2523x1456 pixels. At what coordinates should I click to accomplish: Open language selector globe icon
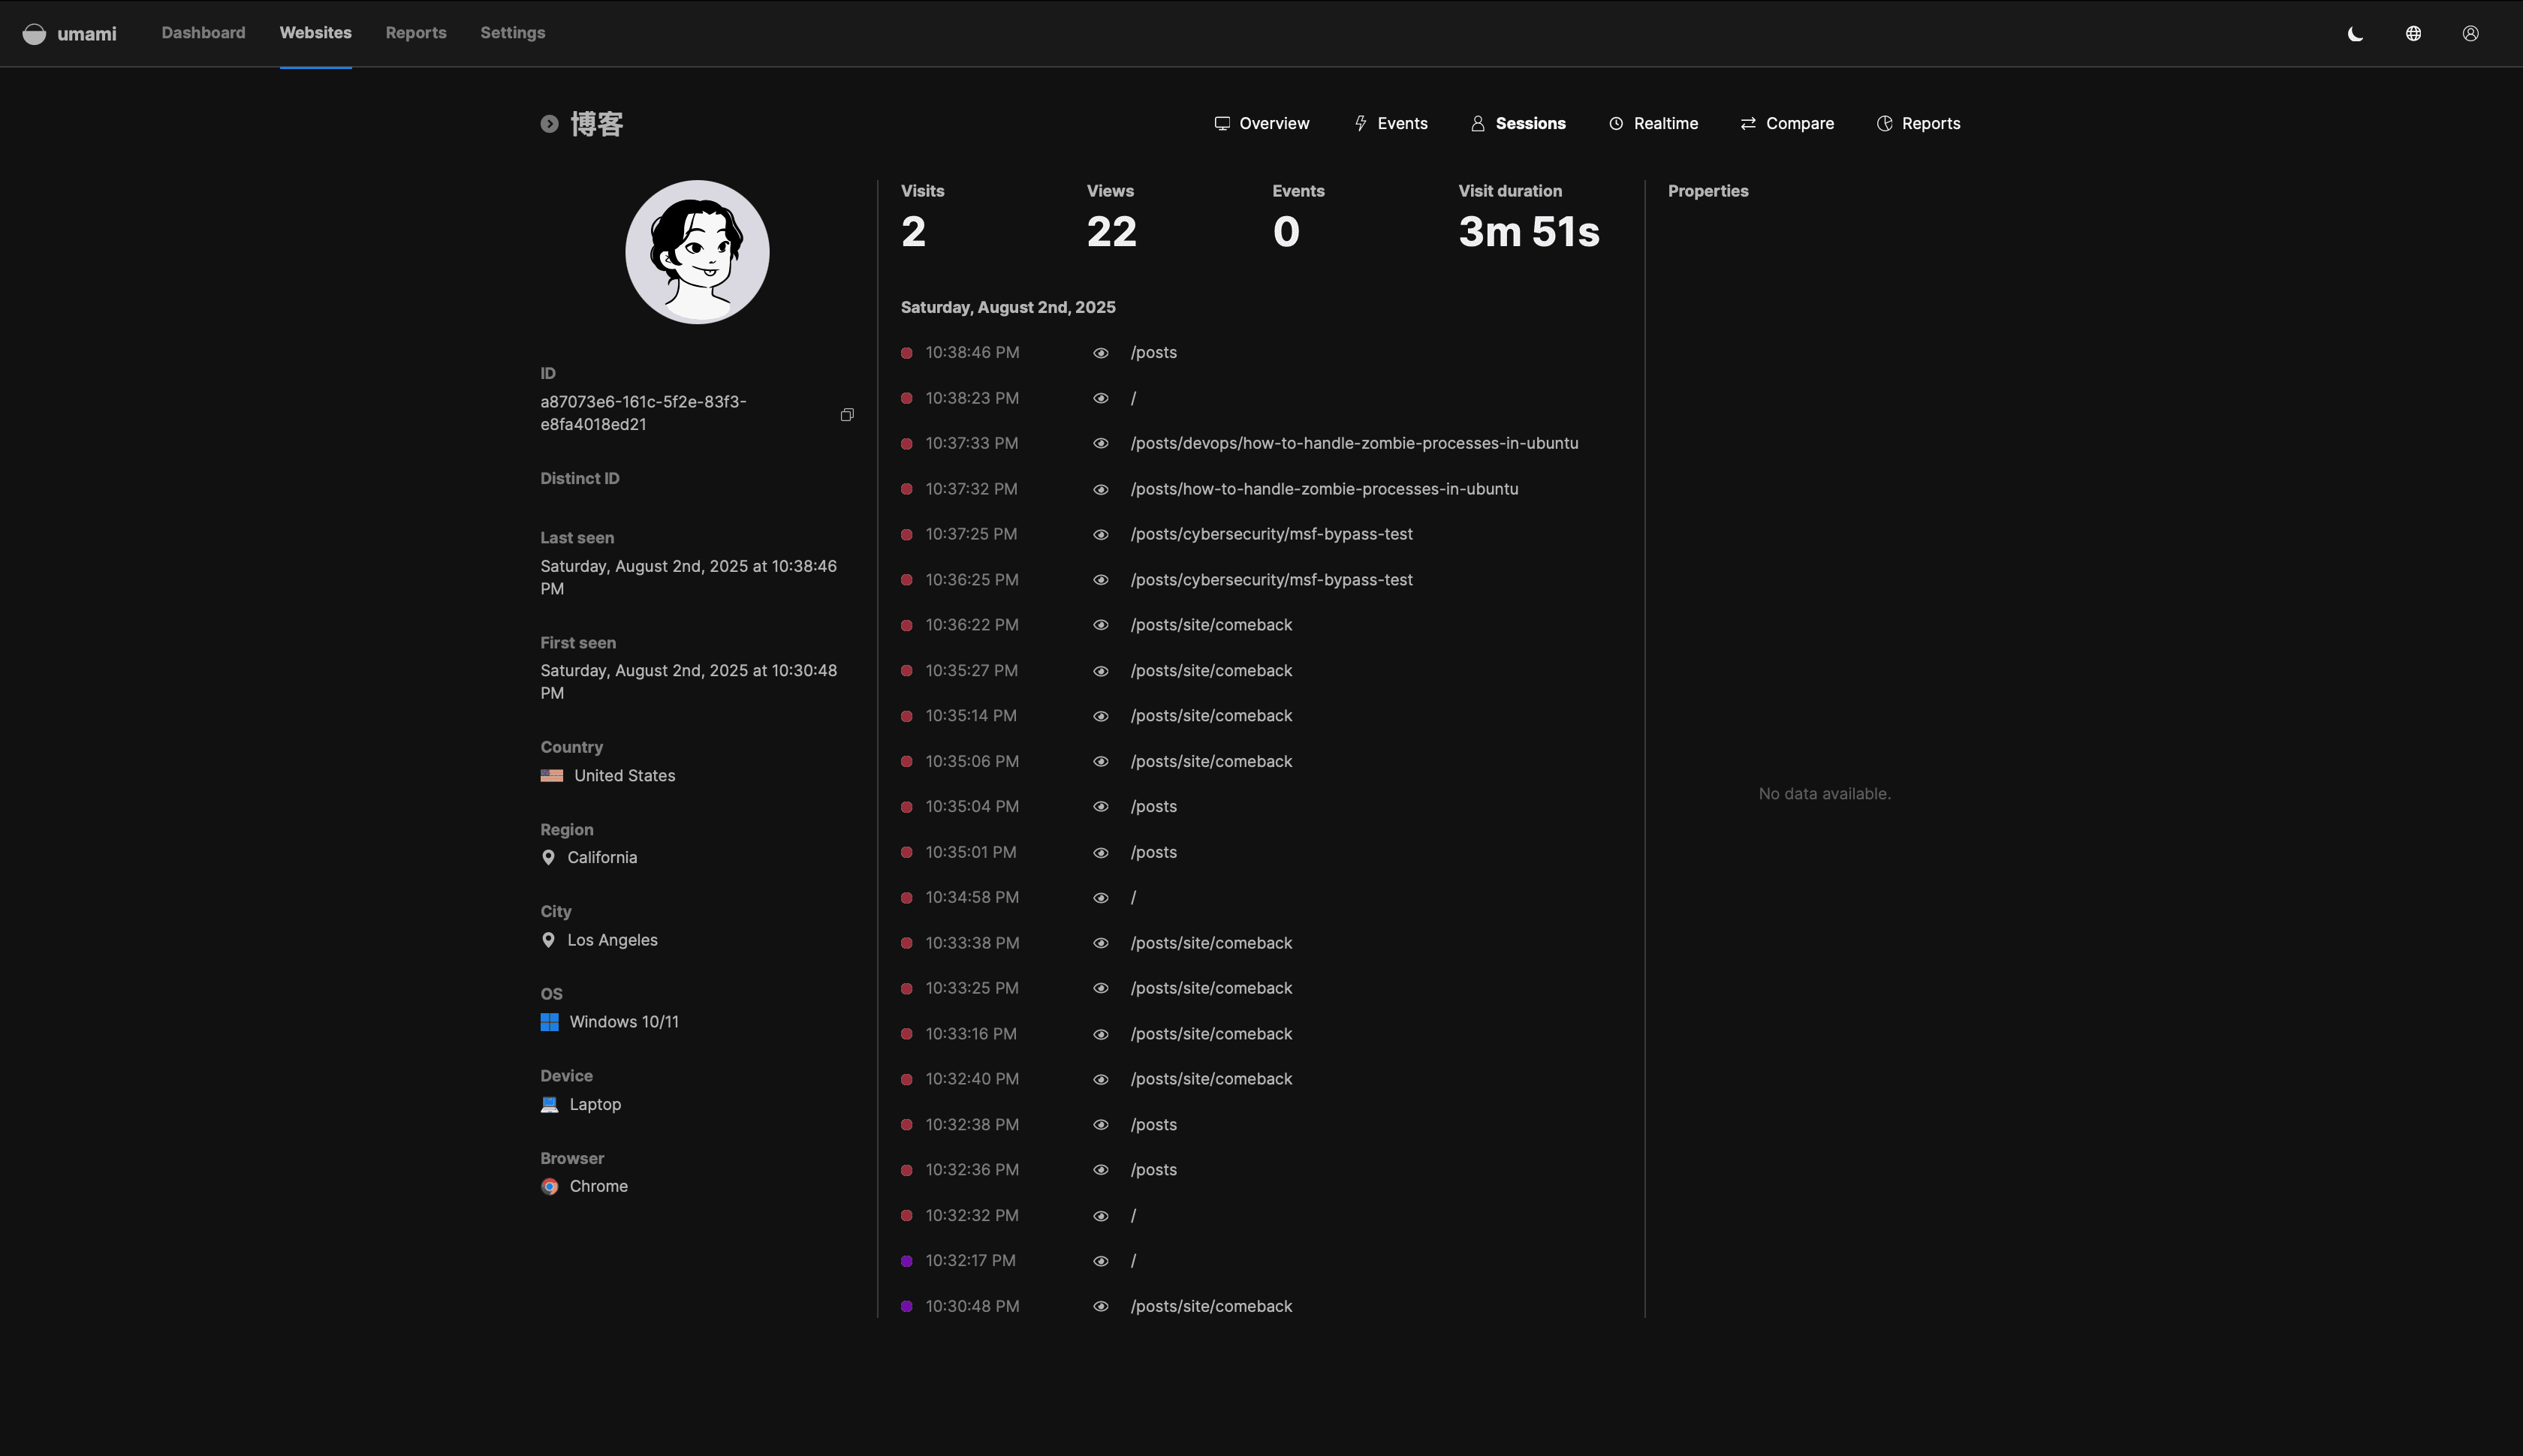pyautogui.click(x=2413, y=34)
